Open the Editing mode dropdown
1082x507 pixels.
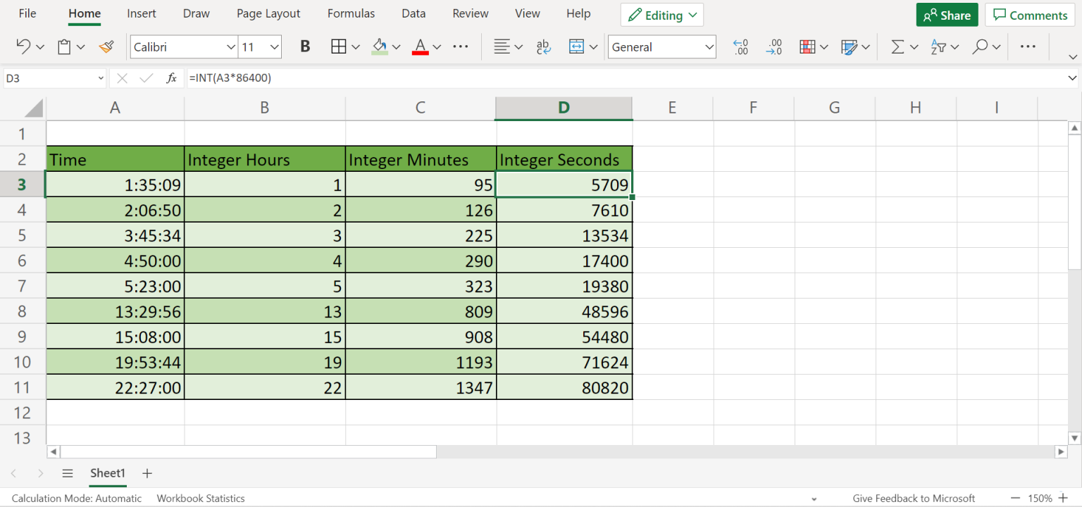(x=661, y=14)
